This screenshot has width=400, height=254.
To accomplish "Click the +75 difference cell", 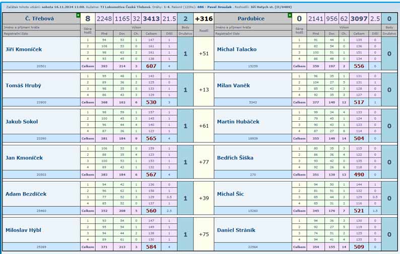I will click(x=204, y=234).
